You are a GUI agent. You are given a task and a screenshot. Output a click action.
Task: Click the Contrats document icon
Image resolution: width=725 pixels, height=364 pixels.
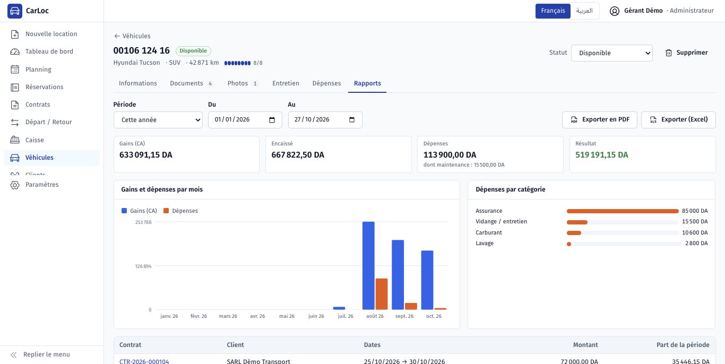point(15,105)
